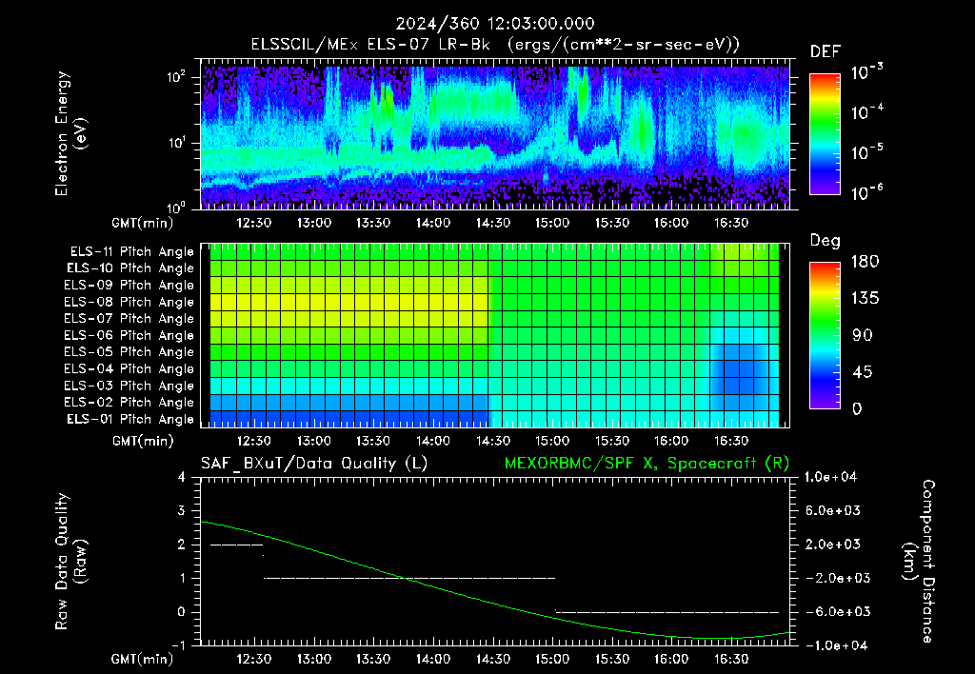The height and width of the screenshot is (674, 975).
Task: Click the DEF rainbow color bar
Action: (x=825, y=134)
